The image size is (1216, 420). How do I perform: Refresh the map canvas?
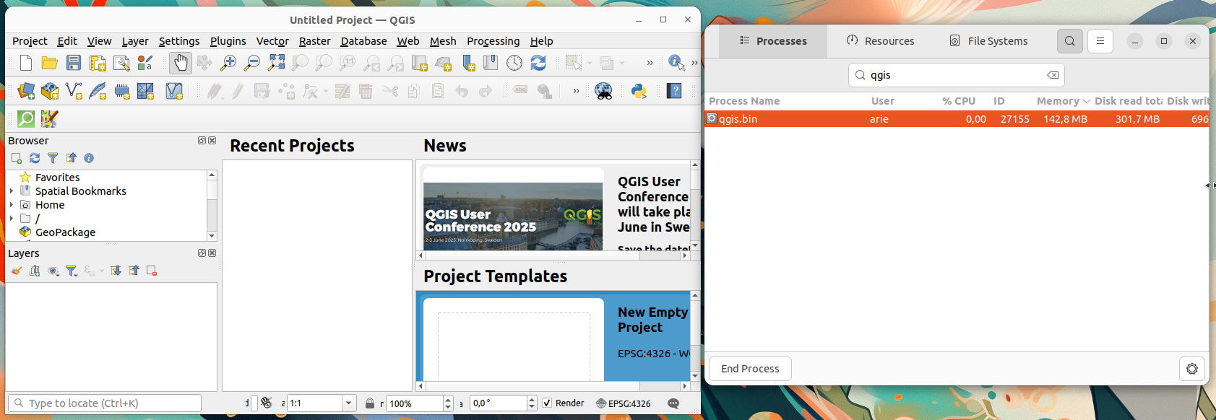pyautogui.click(x=538, y=63)
